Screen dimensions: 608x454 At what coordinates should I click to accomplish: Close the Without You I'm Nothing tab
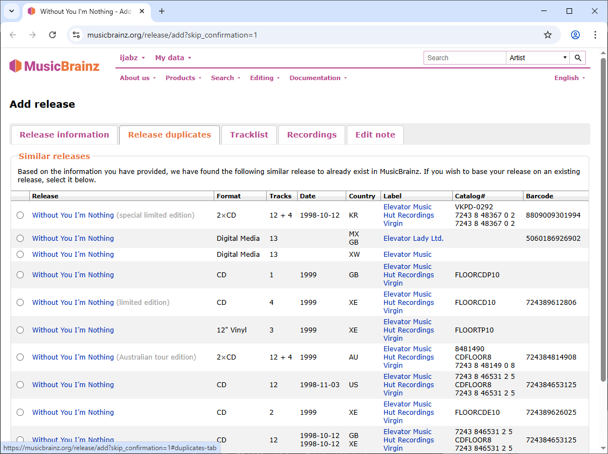[x=142, y=11]
